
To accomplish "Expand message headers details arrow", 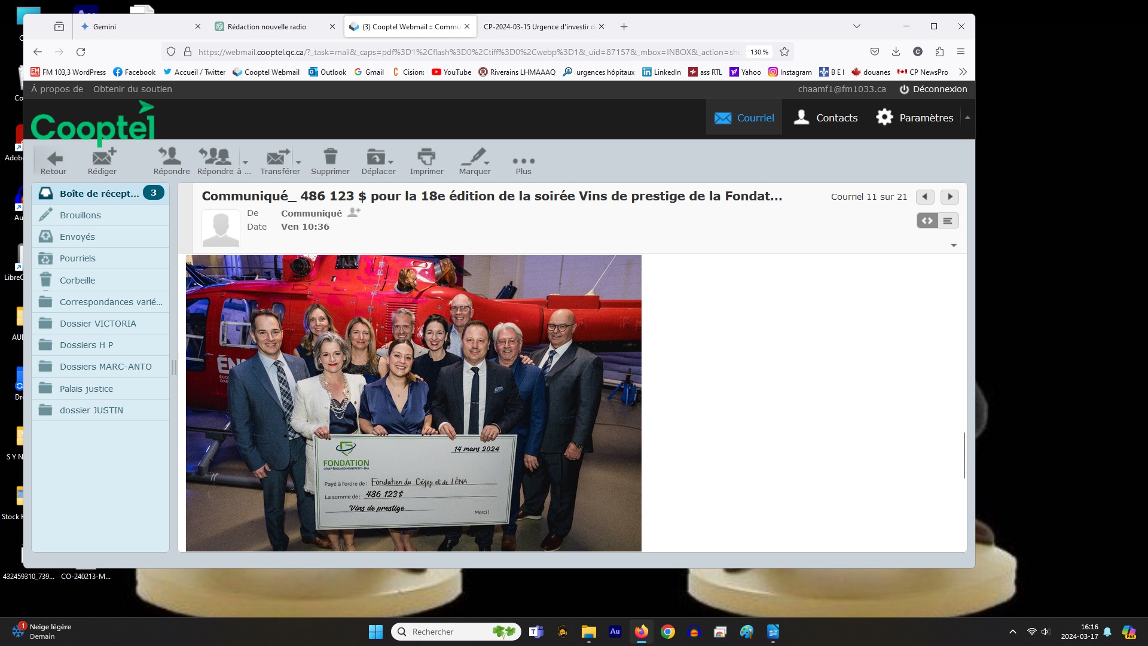I will coord(954,246).
